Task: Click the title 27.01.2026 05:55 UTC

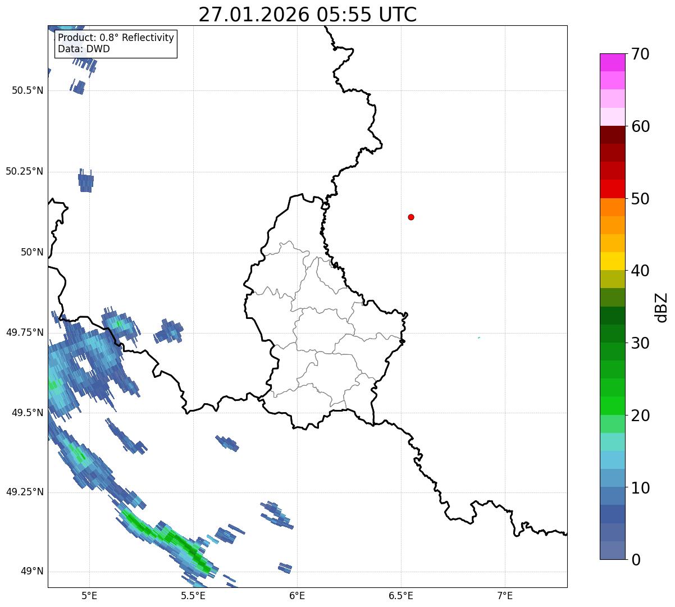Action: point(308,15)
